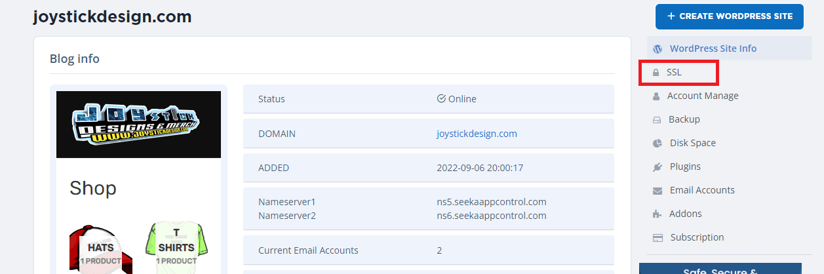824x274 pixels.
Task: Click the Account Manage person icon
Action: pyautogui.click(x=657, y=96)
